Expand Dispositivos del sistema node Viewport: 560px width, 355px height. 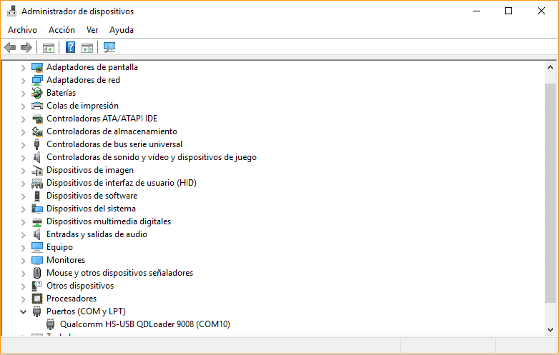pos(23,209)
